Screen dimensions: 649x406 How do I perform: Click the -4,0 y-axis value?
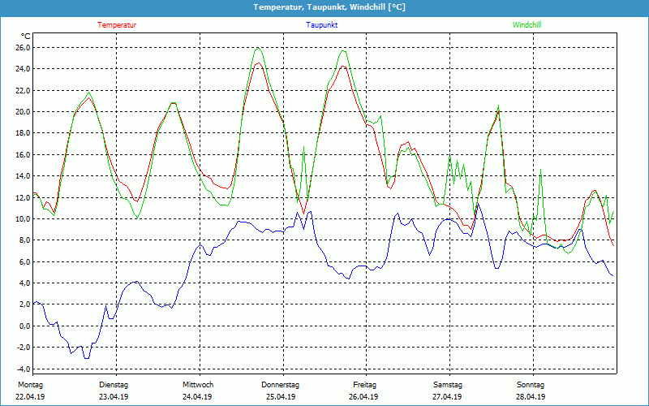click(x=24, y=369)
